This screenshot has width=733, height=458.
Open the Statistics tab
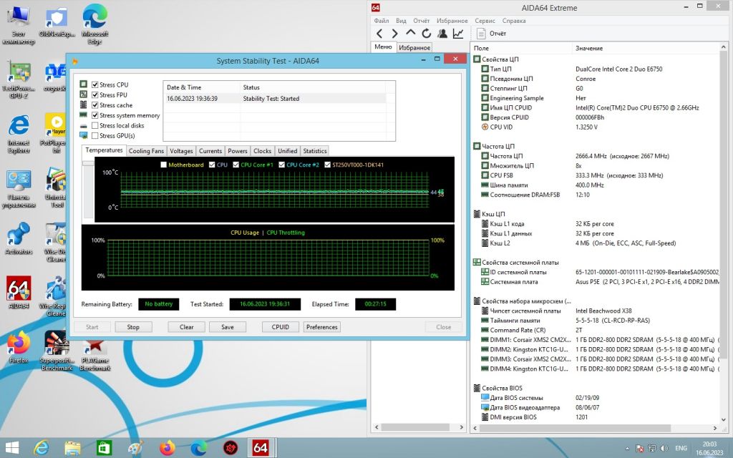point(315,151)
